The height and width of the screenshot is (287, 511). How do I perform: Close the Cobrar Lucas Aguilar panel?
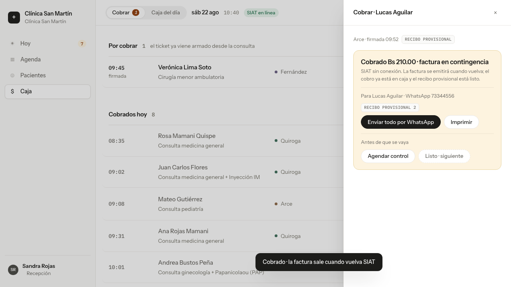(x=495, y=13)
